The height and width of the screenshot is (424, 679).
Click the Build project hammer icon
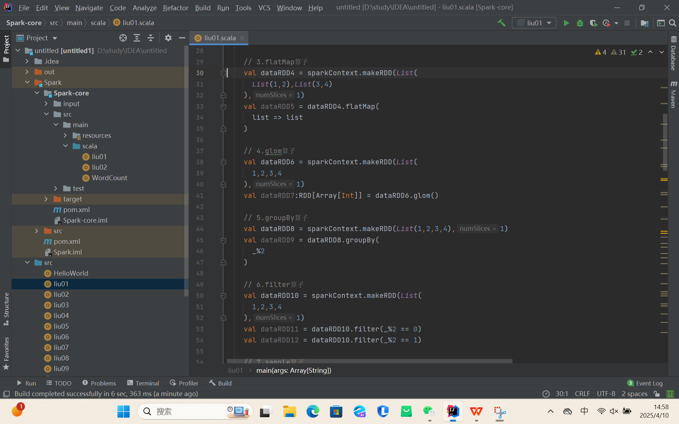(x=501, y=23)
